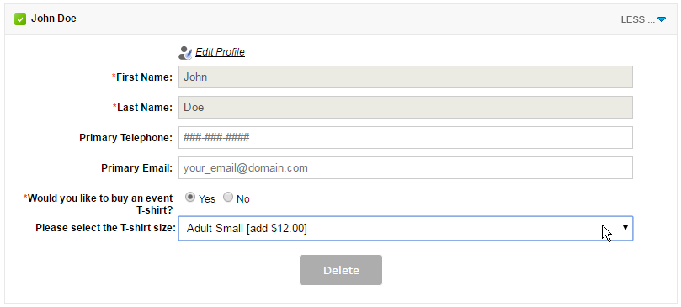
Task: Collapse the section using LESS ... text
Action: pyautogui.click(x=637, y=19)
